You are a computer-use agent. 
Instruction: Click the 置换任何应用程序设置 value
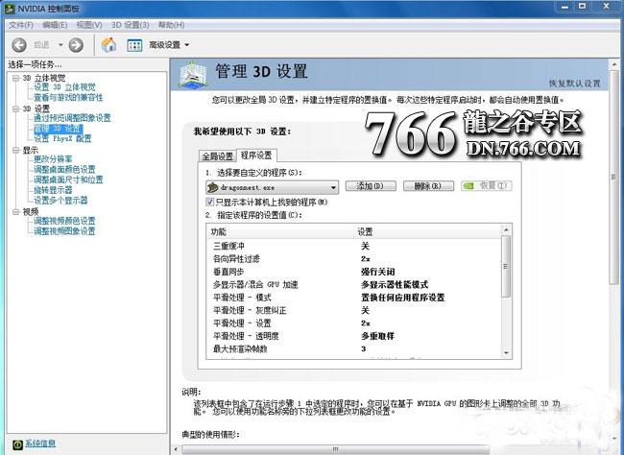click(403, 298)
